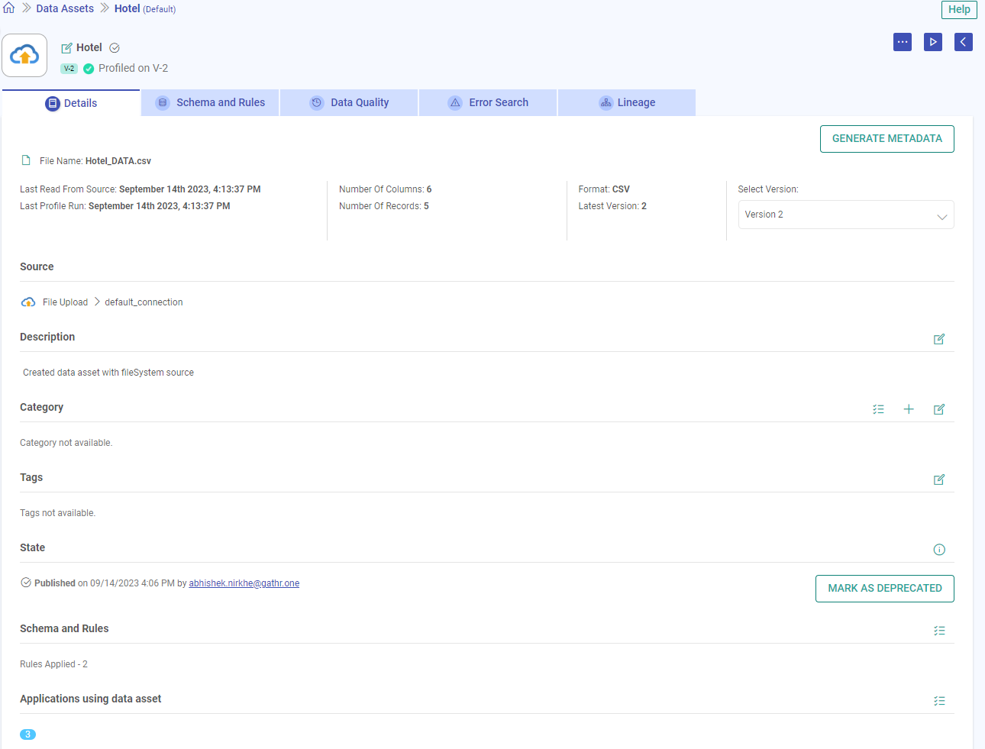985x749 pixels.
Task: Click the Profiled on V-2 status check
Action: [x=88, y=68]
